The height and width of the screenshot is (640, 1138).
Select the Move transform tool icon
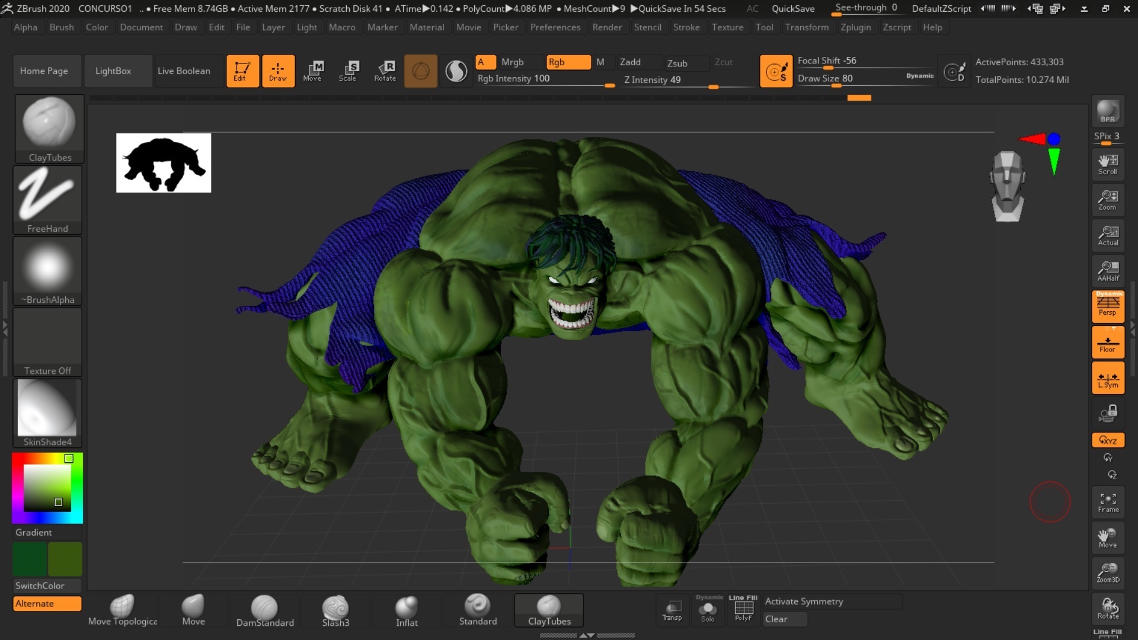(x=312, y=71)
